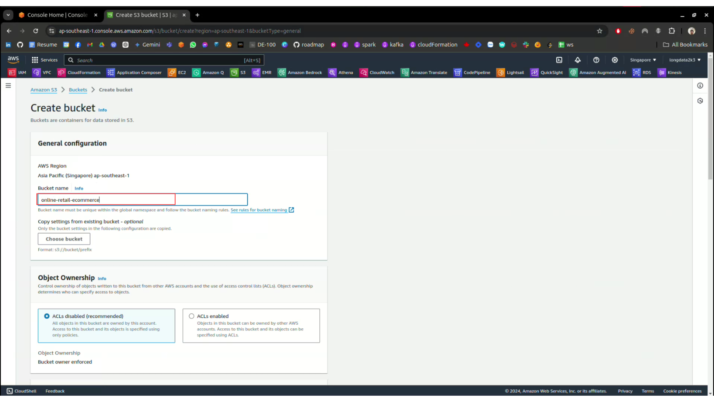This screenshot has width=714, height=402.
Task: Go to Buckets in the breadcrumb
Action: tap(78, 90)
